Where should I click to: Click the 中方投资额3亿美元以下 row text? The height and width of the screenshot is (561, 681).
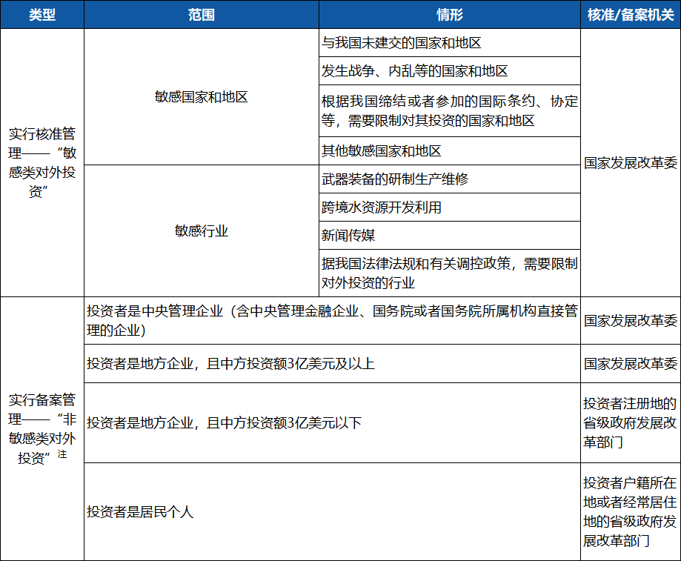[x=224, y=422]
